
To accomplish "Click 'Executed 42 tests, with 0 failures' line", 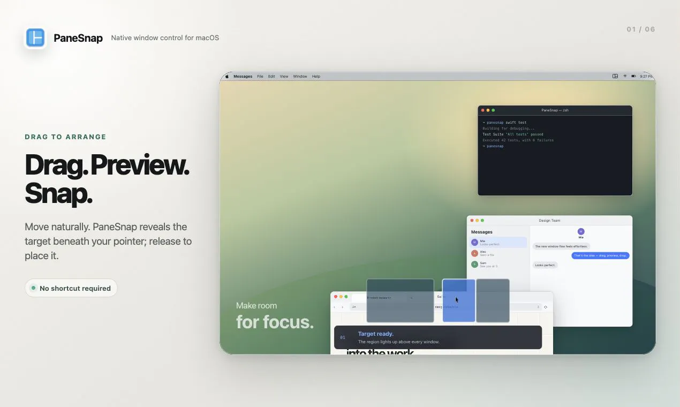I will point(518,140).
